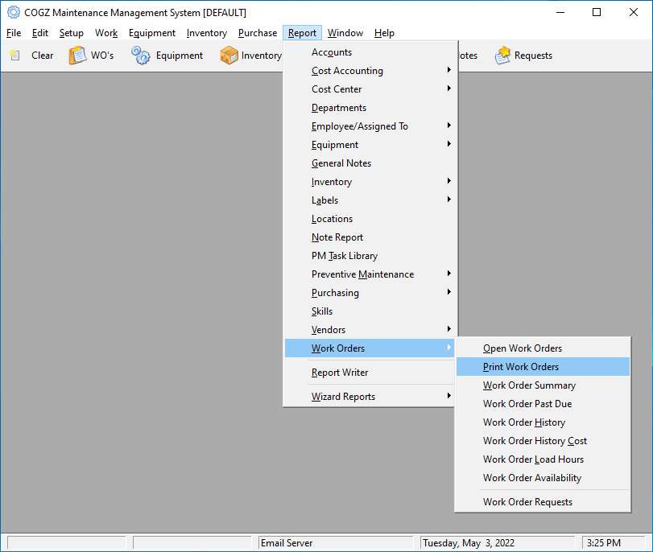Image resolution: width=653 pixels, height=552 pixels.
Task: Open Inventory box toolbar icon
Action: tap(229, 56)
